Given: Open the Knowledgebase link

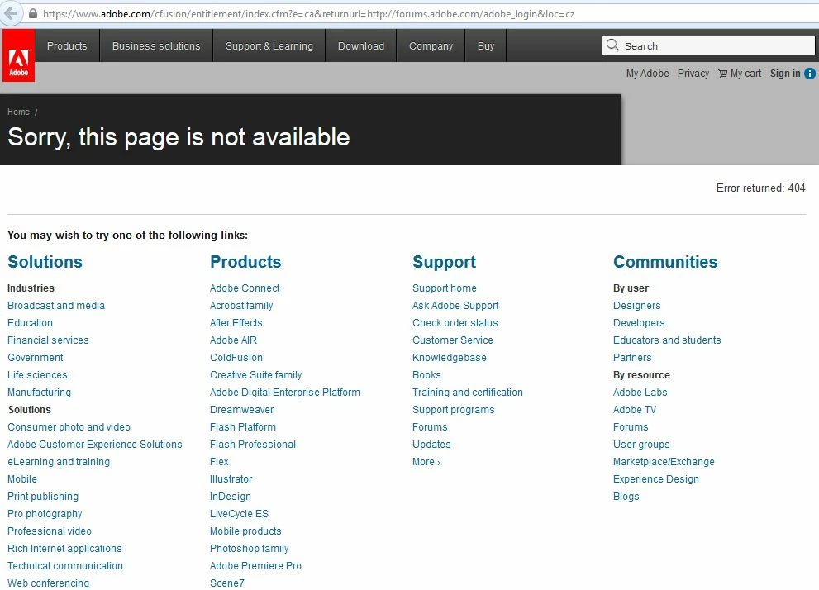Looking at the screenshot, I should 450,358.
